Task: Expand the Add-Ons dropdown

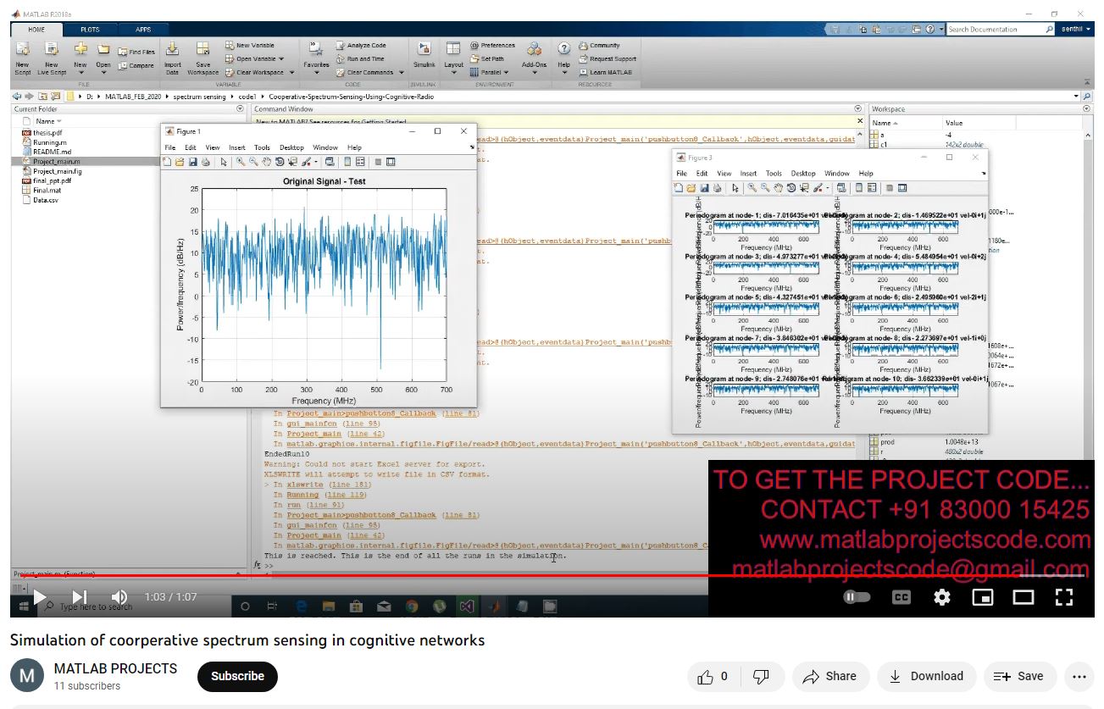Action: tap(534, 73)
